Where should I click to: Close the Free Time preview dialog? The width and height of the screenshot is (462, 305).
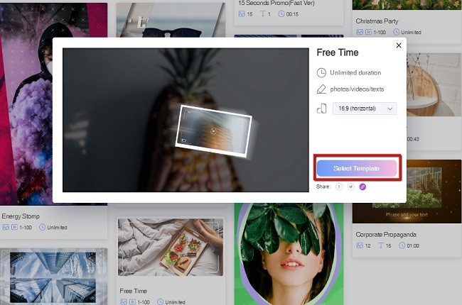[x=399, y=45]
